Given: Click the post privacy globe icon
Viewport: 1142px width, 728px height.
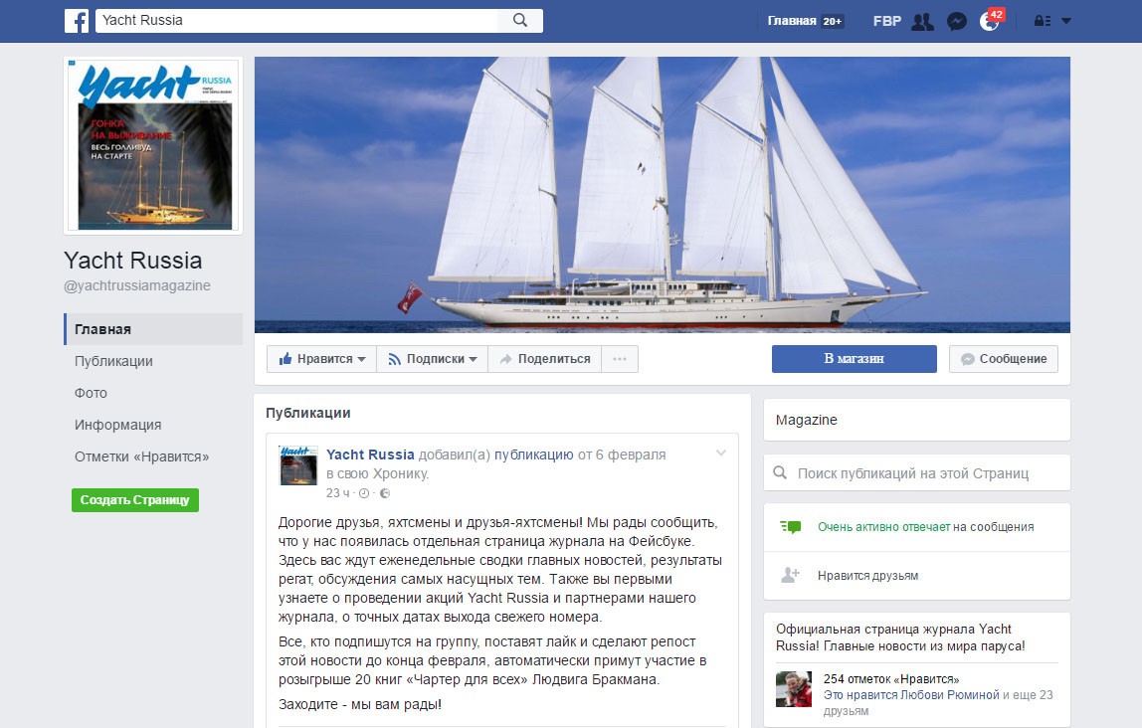Looking at the screenshot, I should click(x=386, y=493).
